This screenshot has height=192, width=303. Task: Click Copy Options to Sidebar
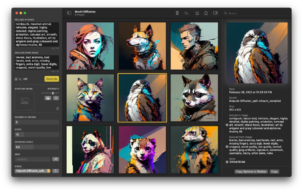coord(251,172)
